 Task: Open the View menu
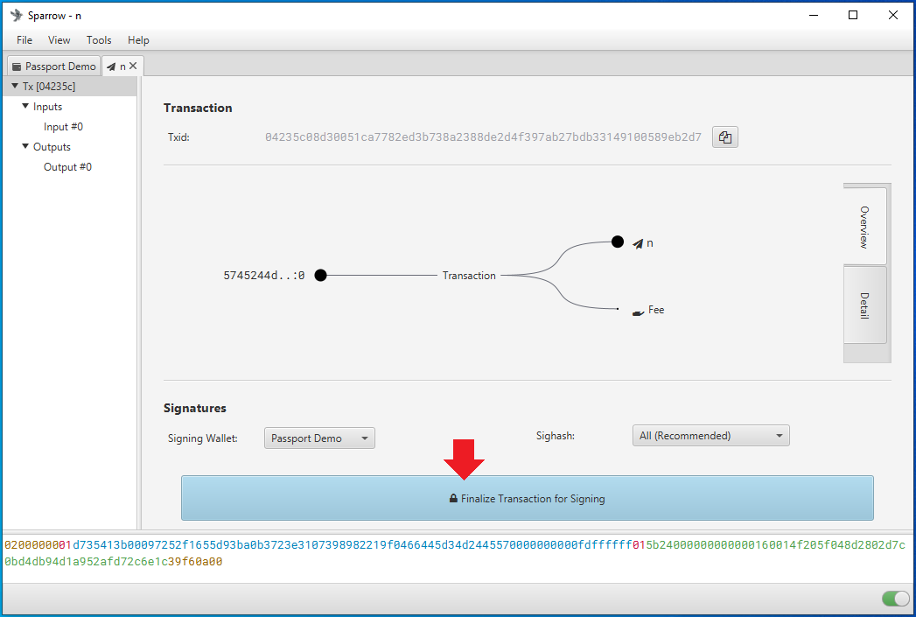59,39
